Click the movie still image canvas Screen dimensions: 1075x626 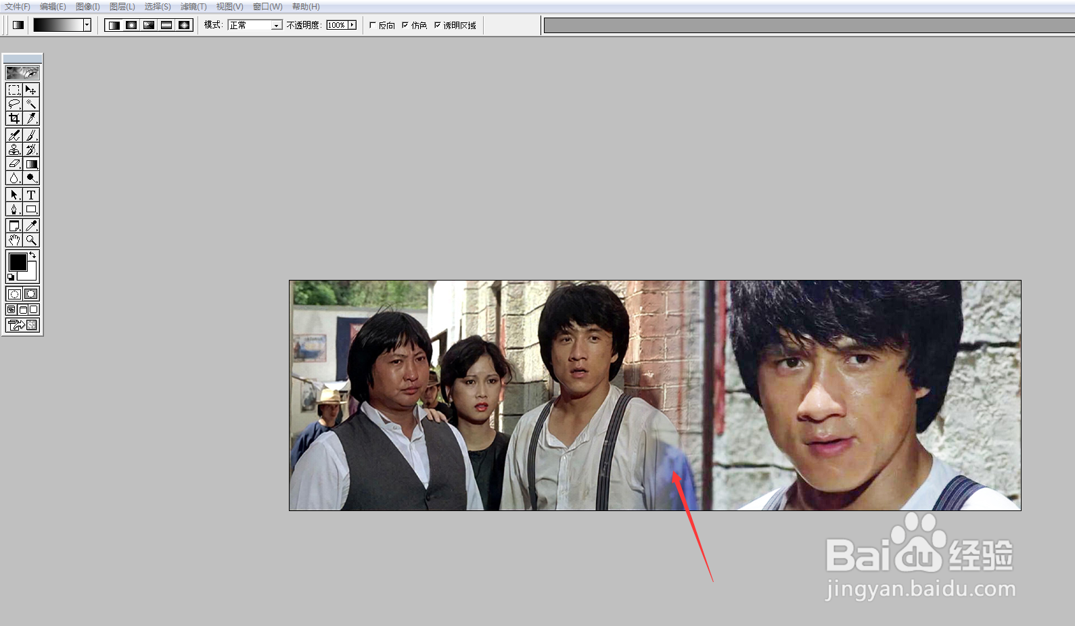[x=655, y=395]
